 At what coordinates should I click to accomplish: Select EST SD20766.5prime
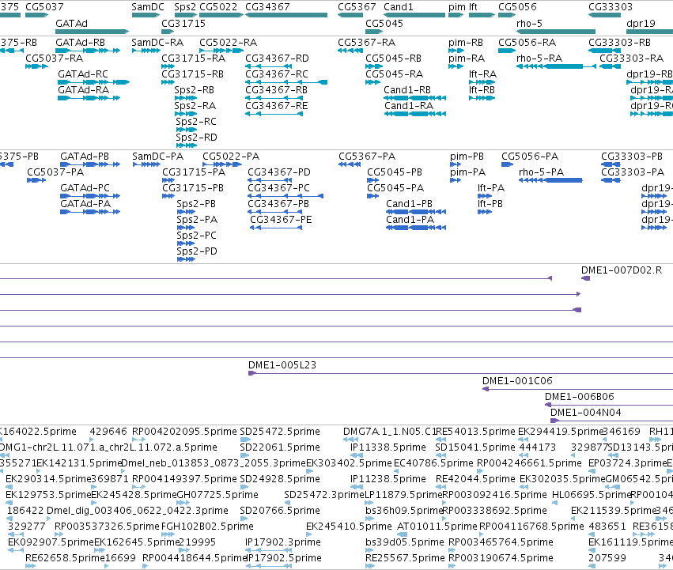(244, 519)
